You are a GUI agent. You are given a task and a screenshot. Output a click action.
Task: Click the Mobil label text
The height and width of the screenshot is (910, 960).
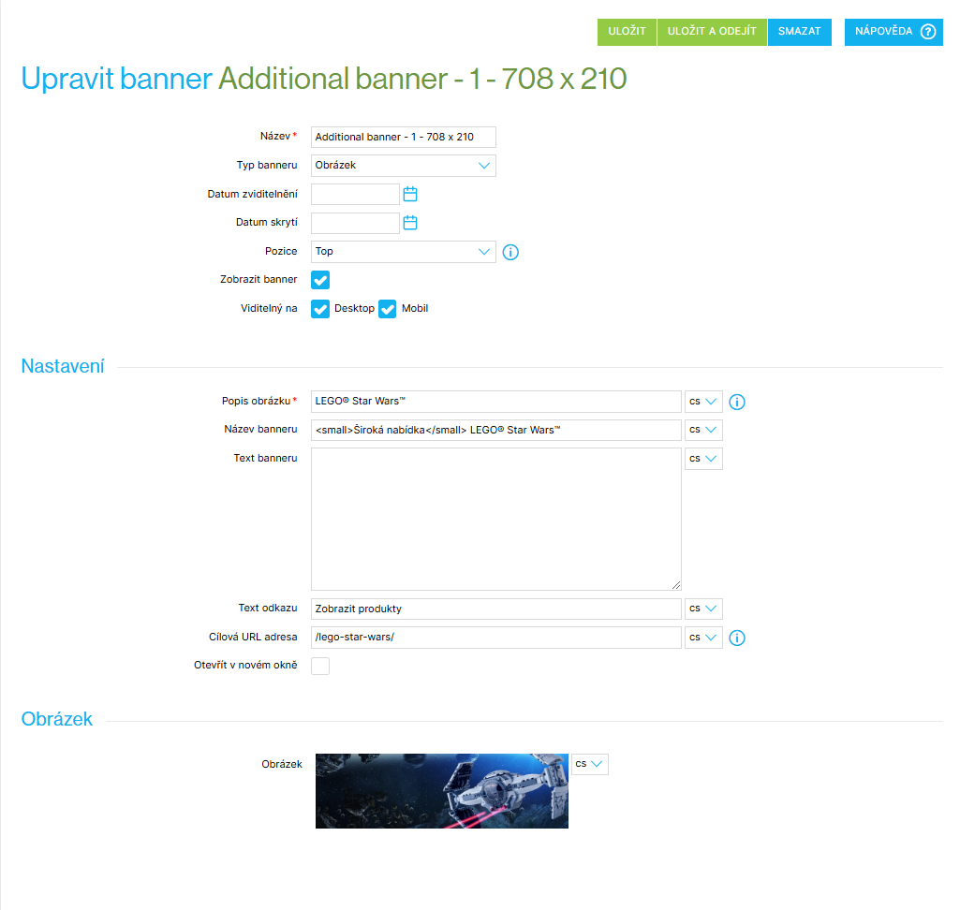pos(415,308)
